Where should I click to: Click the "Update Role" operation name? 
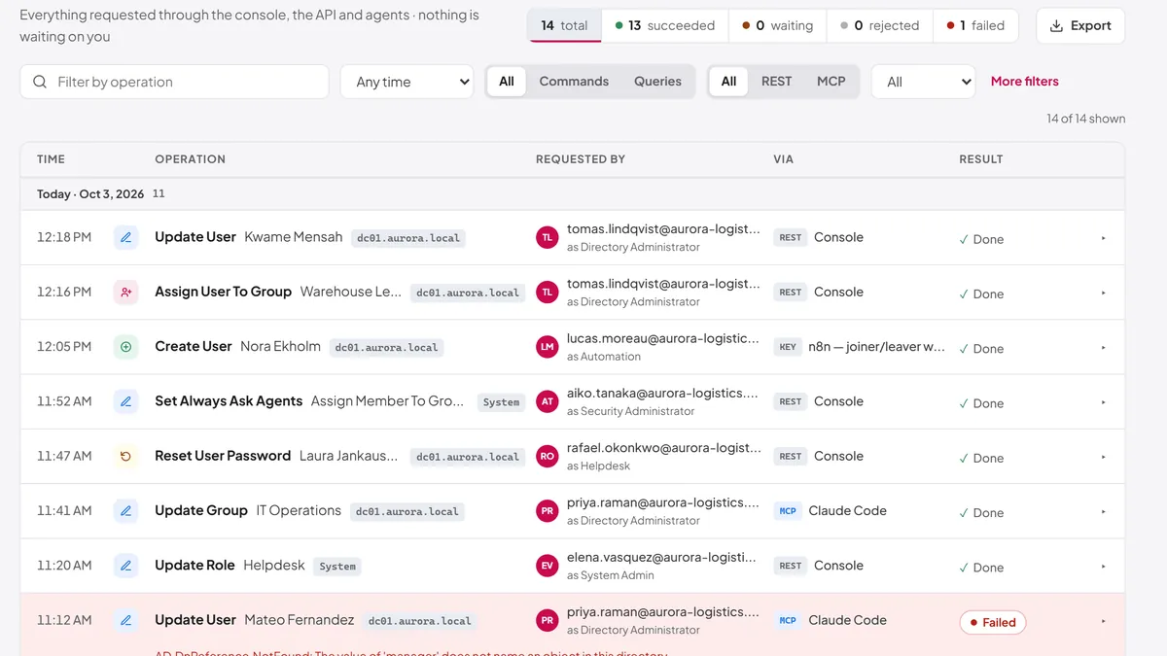point(194,565)
